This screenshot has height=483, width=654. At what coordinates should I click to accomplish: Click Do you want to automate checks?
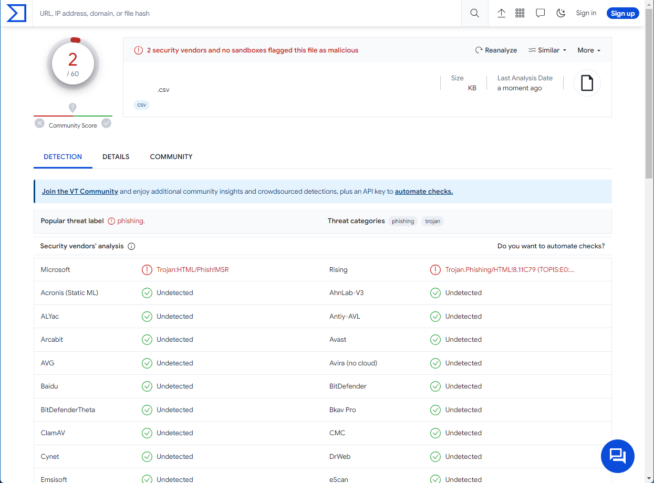click(x=551, y=246)
